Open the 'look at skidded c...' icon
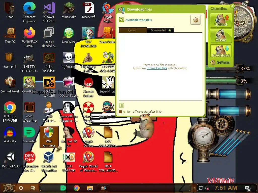258x193 pixels. pos(49,37)
